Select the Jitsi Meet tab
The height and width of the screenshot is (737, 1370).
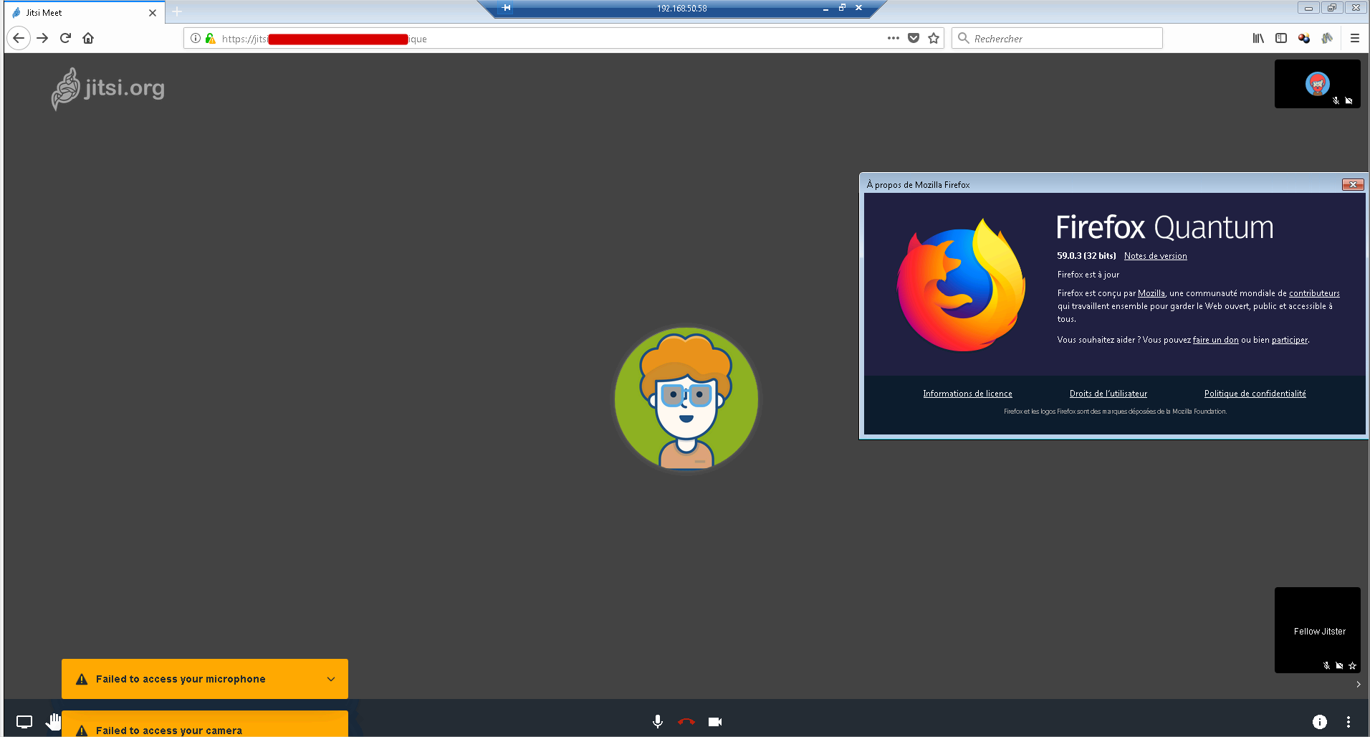tap(85, 12)
